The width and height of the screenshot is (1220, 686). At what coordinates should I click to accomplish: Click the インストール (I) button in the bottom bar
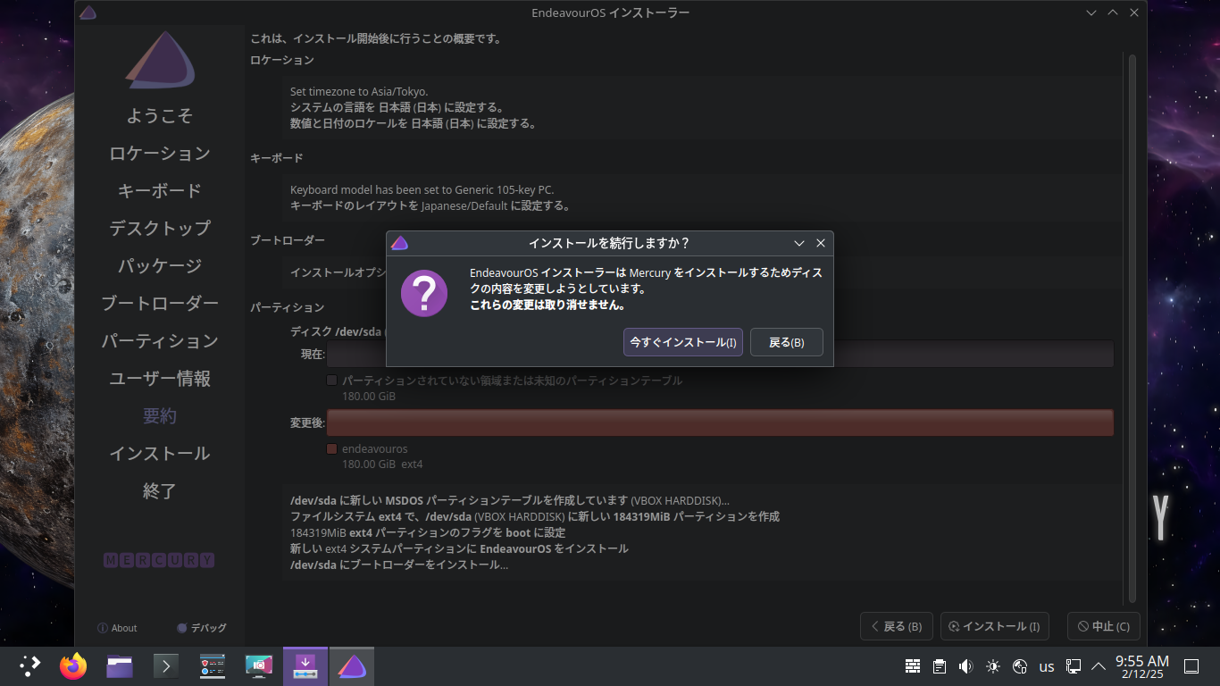click(996, 626)
